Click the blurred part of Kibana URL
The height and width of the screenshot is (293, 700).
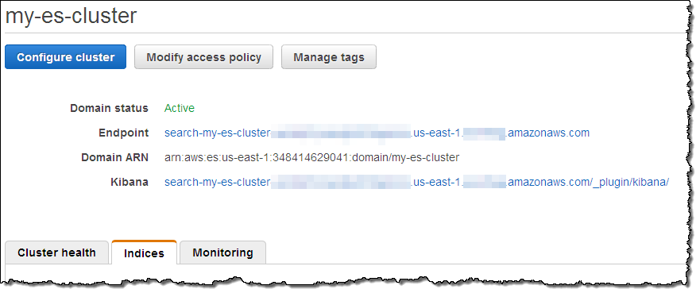point(341,183)
